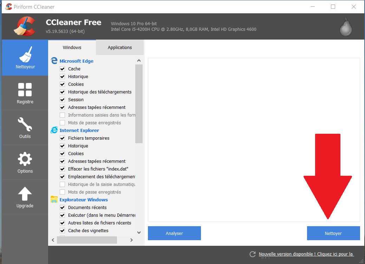The image size is (365, 264).
Task: Click the Upgrade arrow icon
Action: coord(25,194)
